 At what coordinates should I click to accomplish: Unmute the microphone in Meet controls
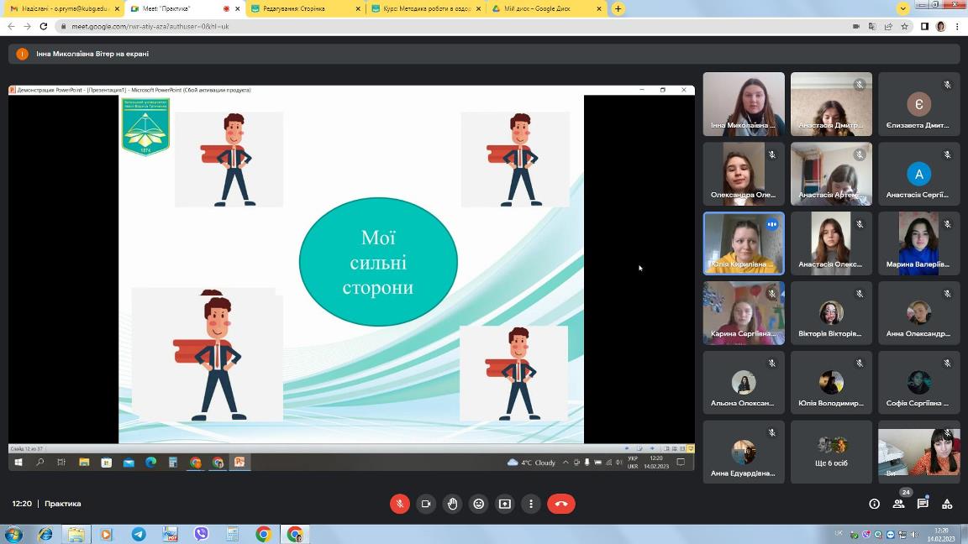point(400,504)
